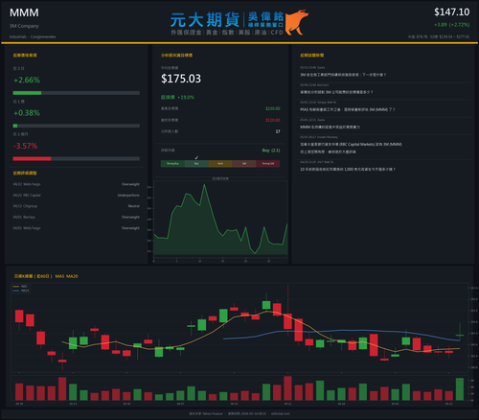Click the RBC Capital rating row
Image resolution: width=479 pixels, height=420 pixels.
(x=77, y=195)
